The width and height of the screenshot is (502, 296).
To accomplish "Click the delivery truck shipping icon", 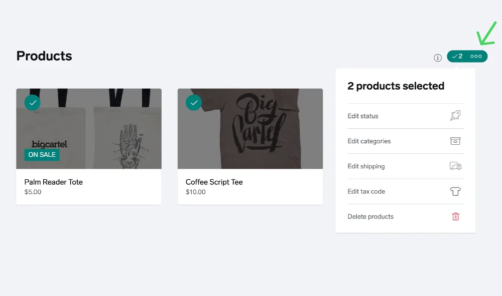I will pos(455,166).
